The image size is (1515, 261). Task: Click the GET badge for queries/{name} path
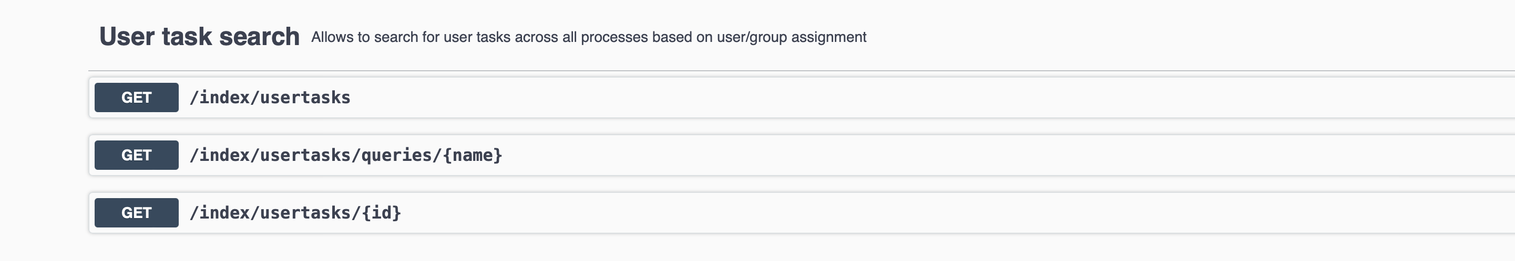pyautogui.click(x=137, y=155)
